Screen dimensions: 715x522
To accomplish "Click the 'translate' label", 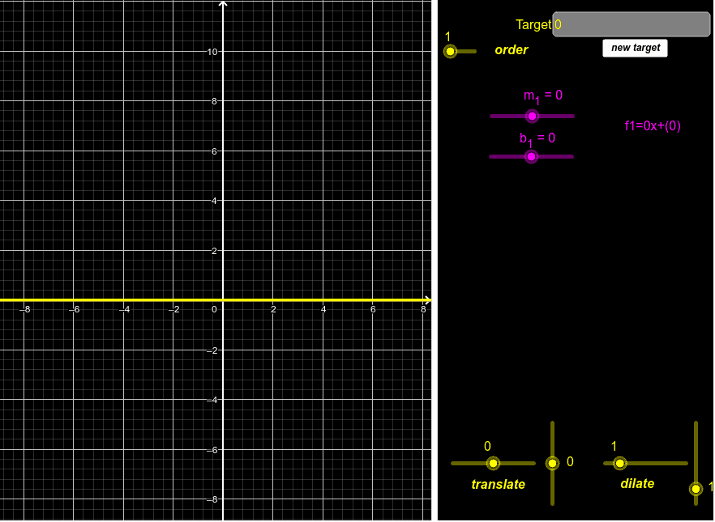I will point(498,484).
